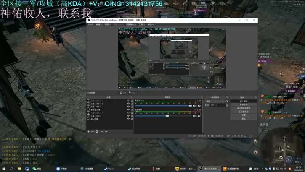Open the 视图(V) menu
The width and height of the screenshot is (305, 172).
click(x=108, y=24)
